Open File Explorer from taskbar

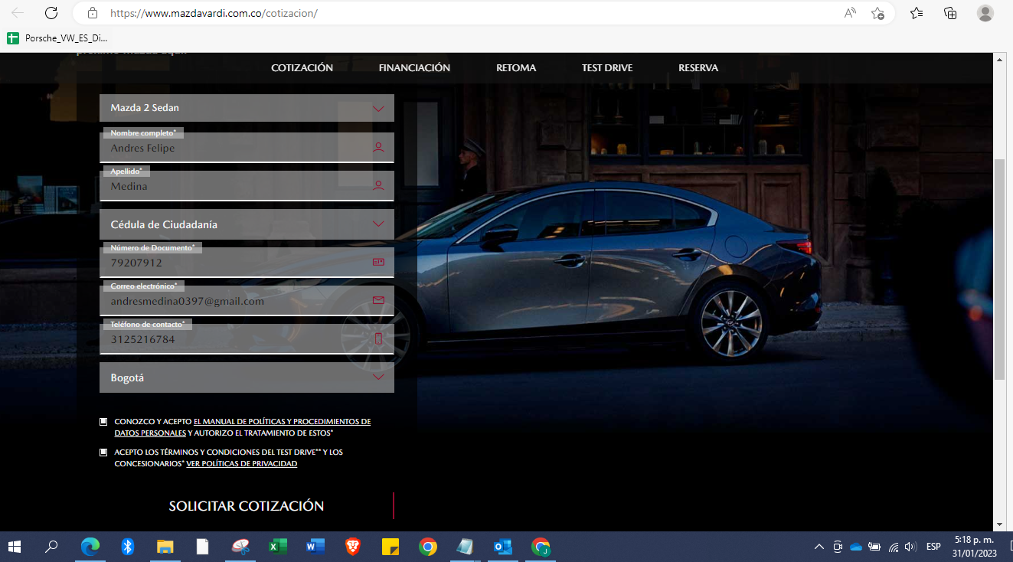click(165, 547)
